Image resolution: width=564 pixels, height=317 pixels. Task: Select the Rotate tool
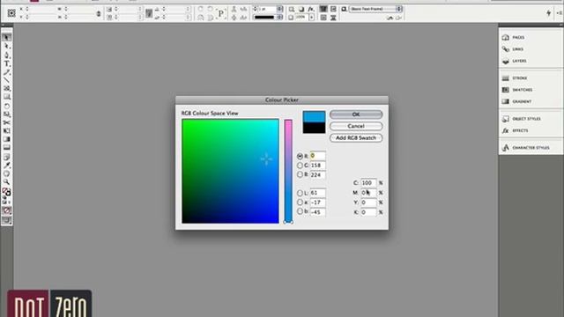(x=6, y=106)
